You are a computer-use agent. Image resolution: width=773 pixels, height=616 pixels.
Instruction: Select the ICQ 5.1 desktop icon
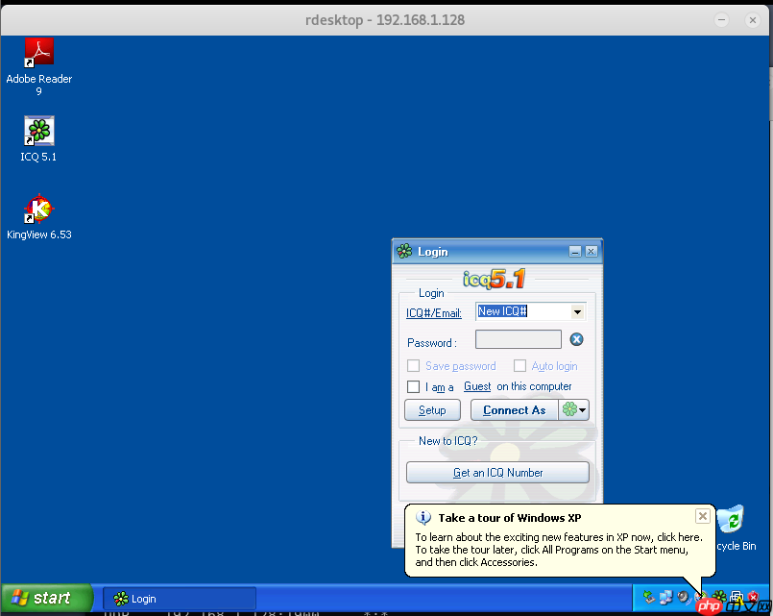click(x=38, y=131)
